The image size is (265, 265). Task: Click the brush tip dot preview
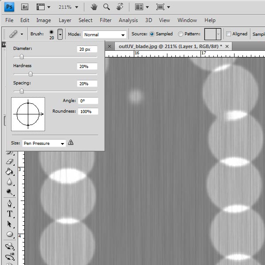52,32
